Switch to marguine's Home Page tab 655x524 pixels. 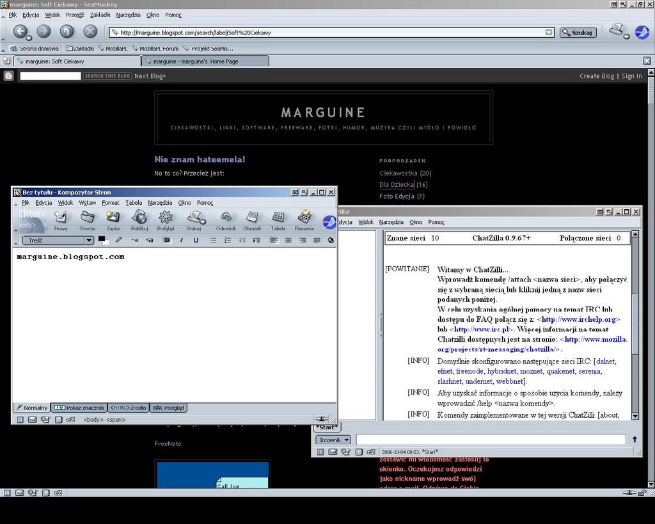click(205, 61)
